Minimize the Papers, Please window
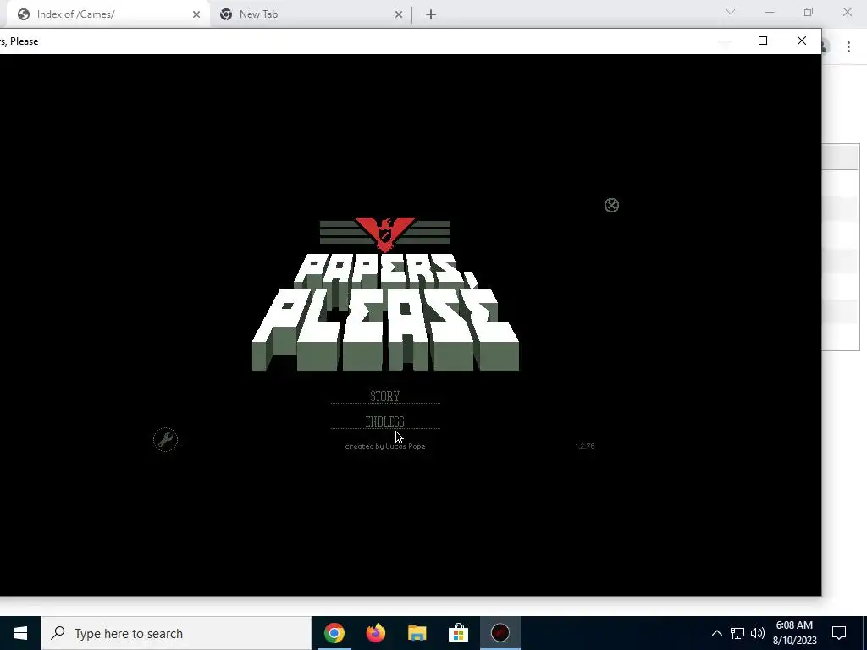The width and height of the screenshot is (867, 650). click(725, 41)
